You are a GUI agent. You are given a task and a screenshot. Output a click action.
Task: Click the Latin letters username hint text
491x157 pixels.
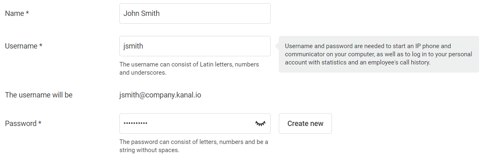point(189,69)
